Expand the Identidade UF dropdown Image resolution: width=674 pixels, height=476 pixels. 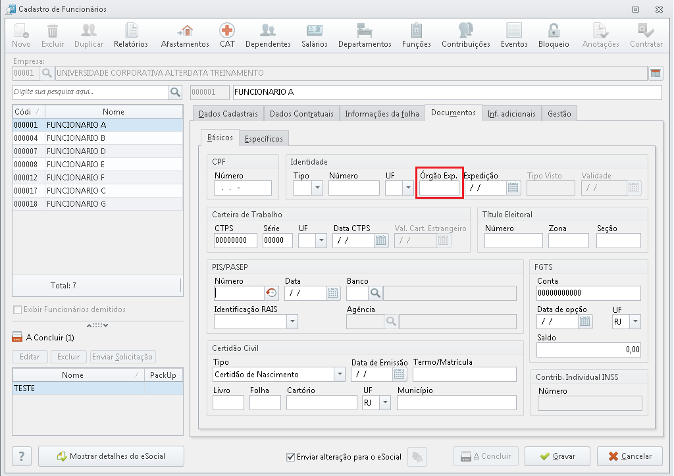408,188
